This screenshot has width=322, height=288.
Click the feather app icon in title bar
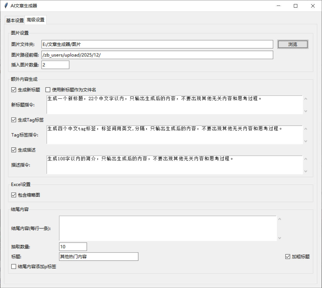click(x=6, y=6)
